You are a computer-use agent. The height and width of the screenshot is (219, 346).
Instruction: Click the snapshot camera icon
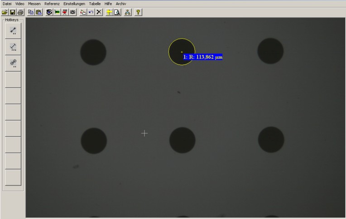72,12
